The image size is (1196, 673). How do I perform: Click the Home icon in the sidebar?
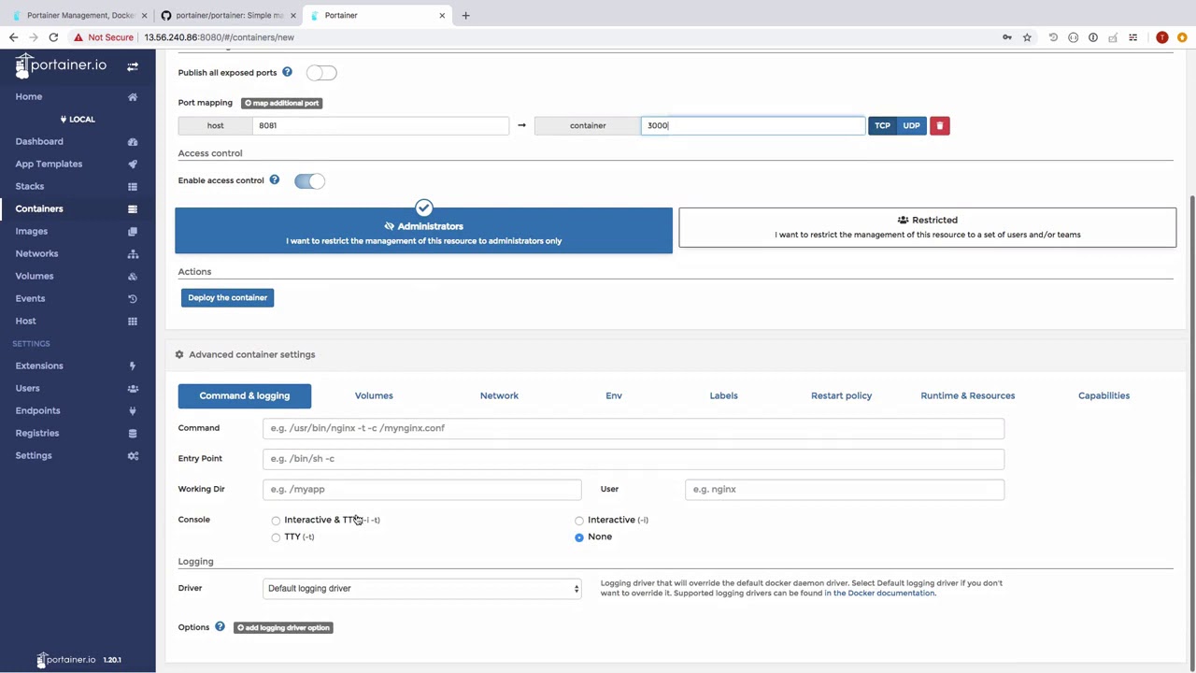coord(133,97)
